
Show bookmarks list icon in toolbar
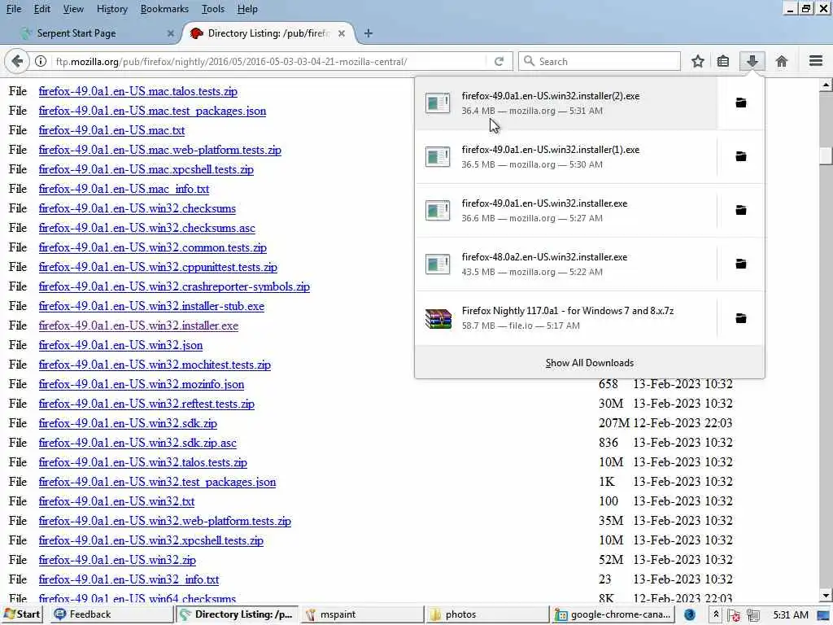[x=723, y=61]
